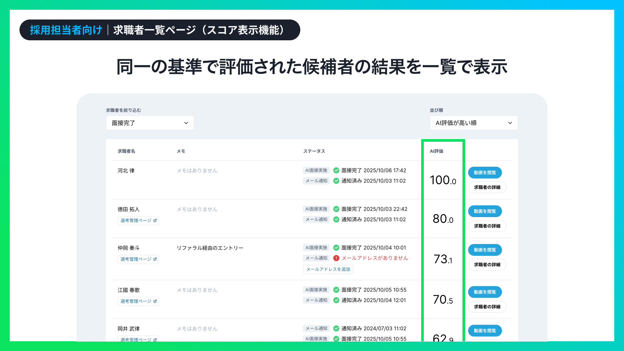Click the メモはありません memo field for 江國 春歌
Screen dimensions: 624x351
[197, 290]
